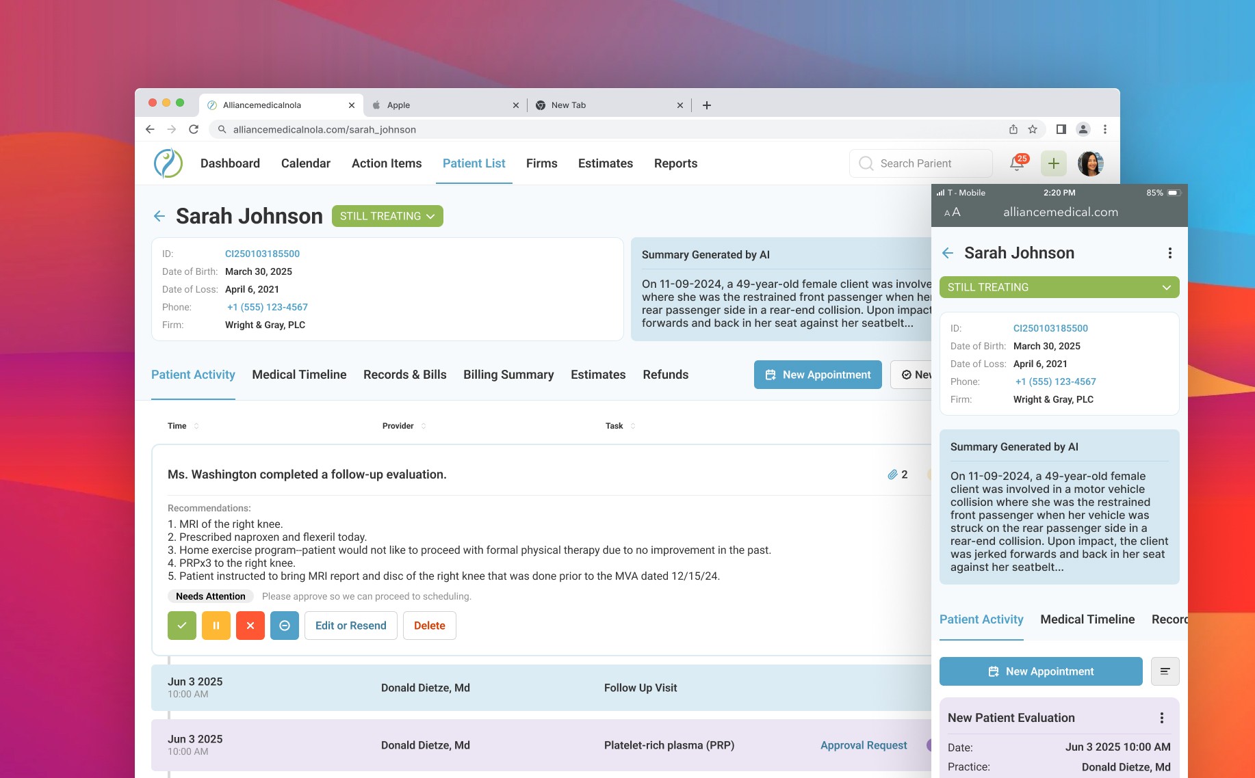The image size is (1255, 778).
Task: Close the Alliancemedicalnola tab
Action: click(x=352, y=105)
